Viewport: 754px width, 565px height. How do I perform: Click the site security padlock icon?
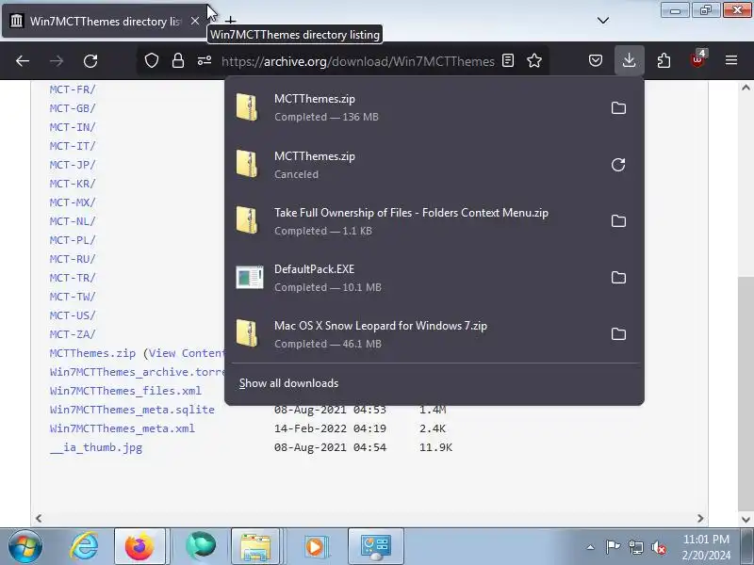click(178, 60)
